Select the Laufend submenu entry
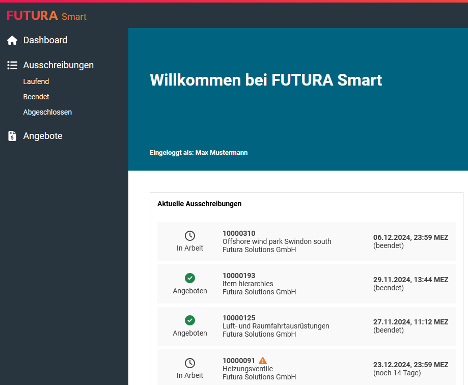This screenshot has height=385, width=468. 36,81
